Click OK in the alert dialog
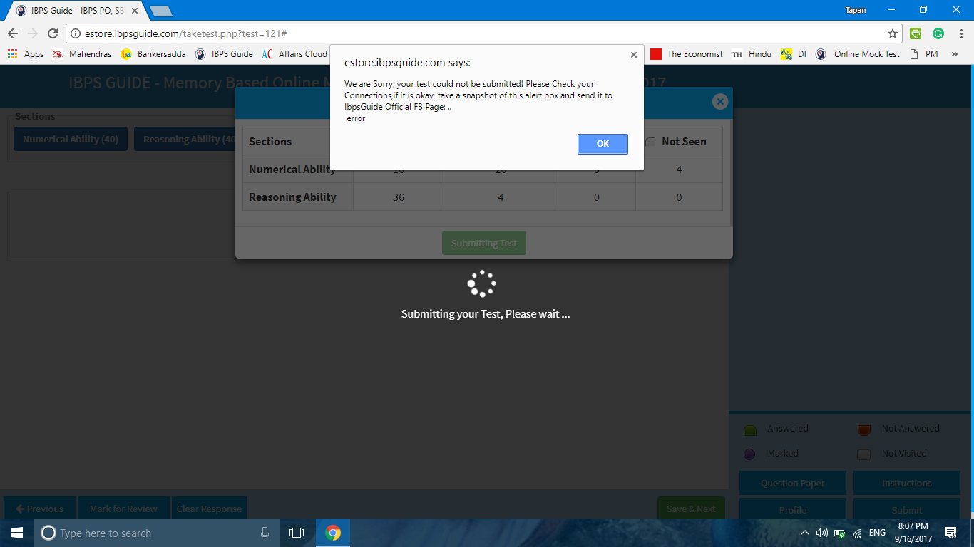974x547 pixels. pyautogui.click(x=603, y=144)
